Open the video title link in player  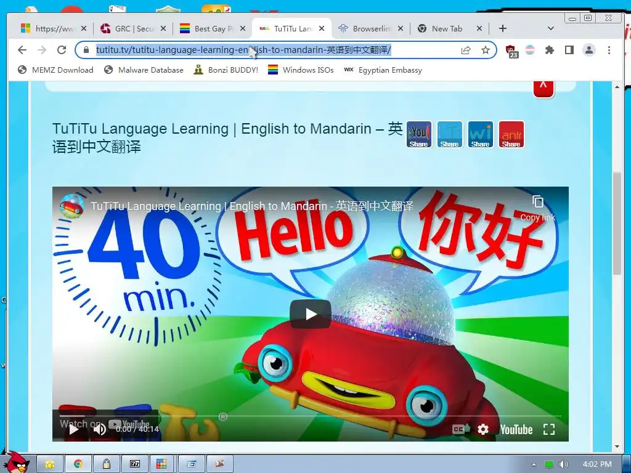[252, 206]
